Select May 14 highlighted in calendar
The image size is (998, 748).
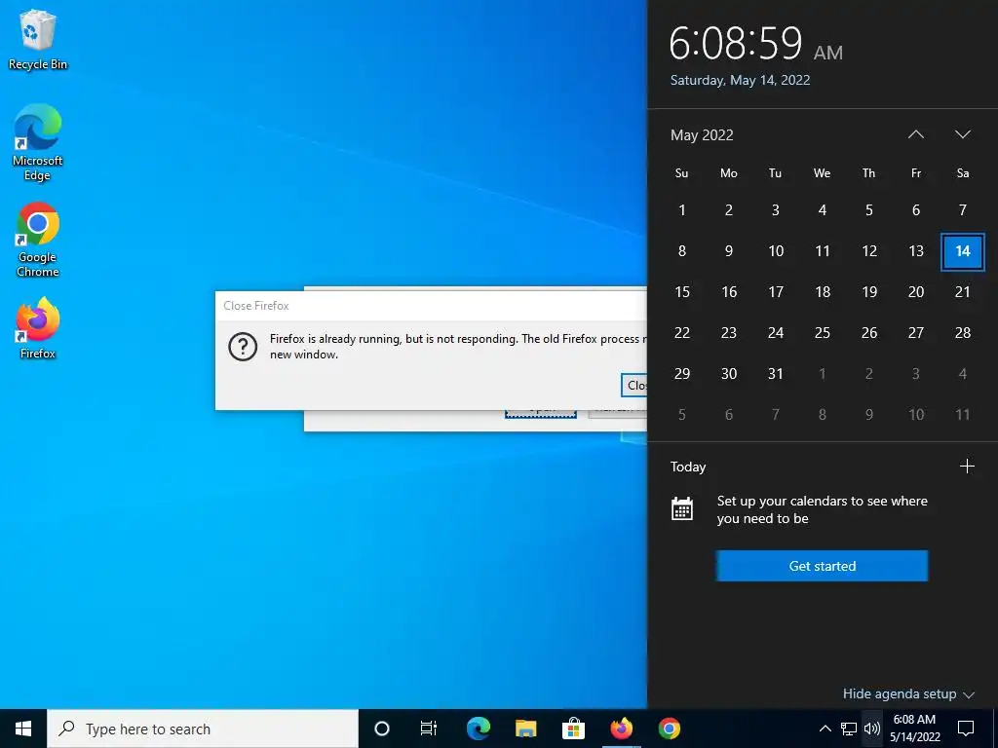[962, 251]
